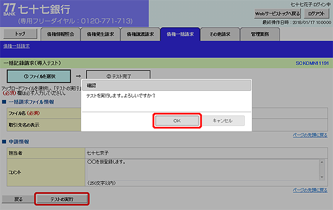The width and height of the screenshot is (333, 210).
Task: Click the テストを実行します。よろしいですか? message
Action: click(120, 96)
